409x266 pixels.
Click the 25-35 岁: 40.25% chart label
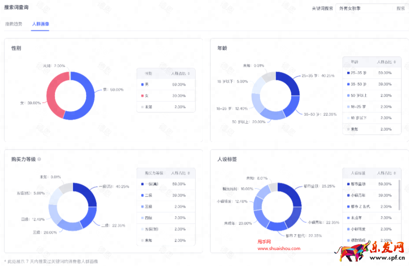tap(318, 76)
